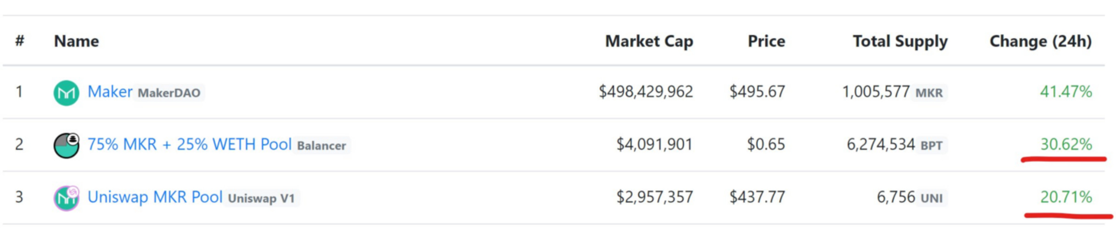
Task: Click the # rank column header
Action: point(19,41)
